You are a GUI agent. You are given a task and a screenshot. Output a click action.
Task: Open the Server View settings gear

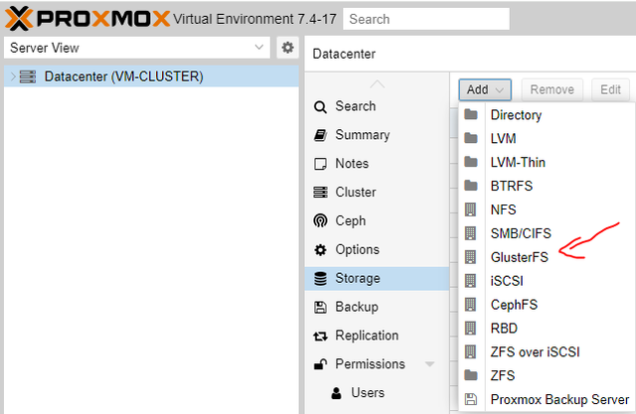tap(287, 48)
